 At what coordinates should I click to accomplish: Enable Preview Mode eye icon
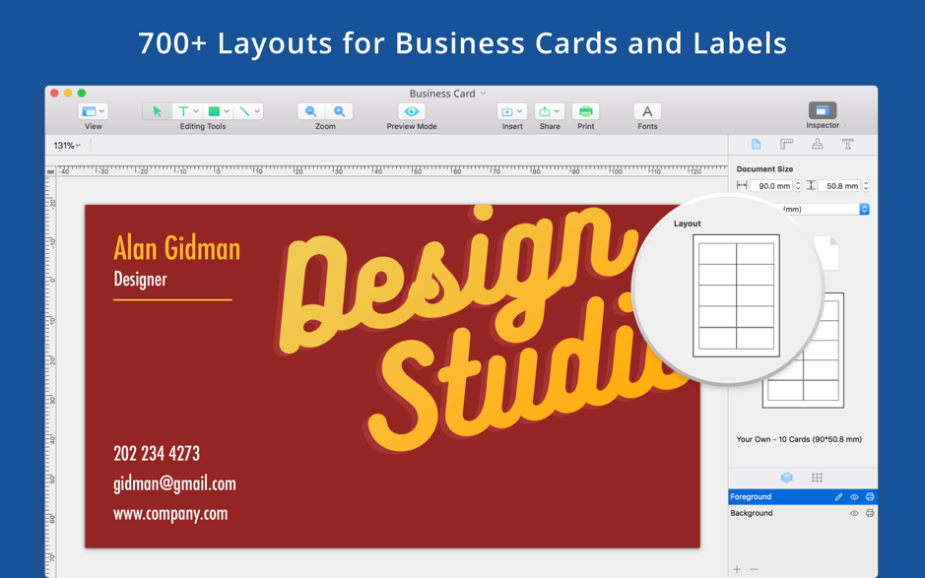(x=412, y=111)
